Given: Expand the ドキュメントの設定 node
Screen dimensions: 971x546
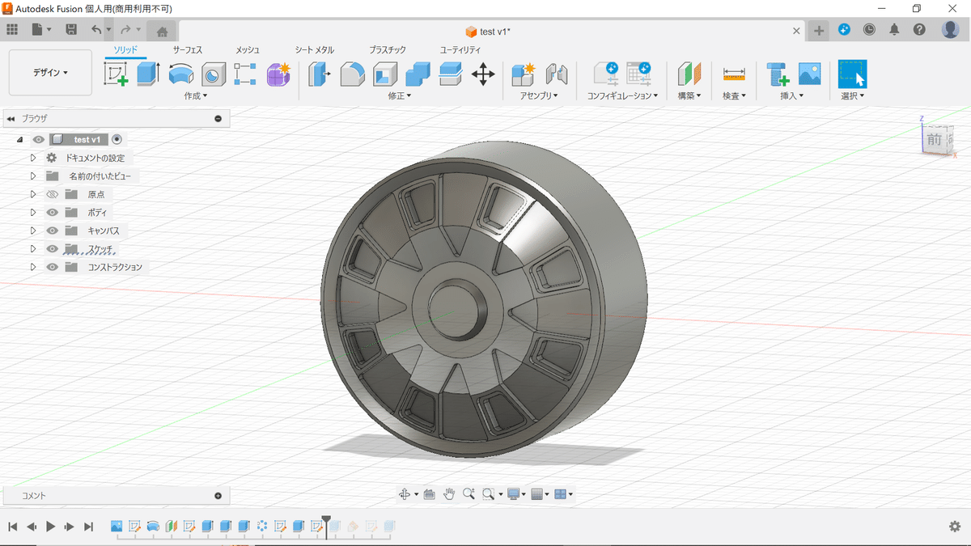Looking at the screenshot, I should (33, 158).
